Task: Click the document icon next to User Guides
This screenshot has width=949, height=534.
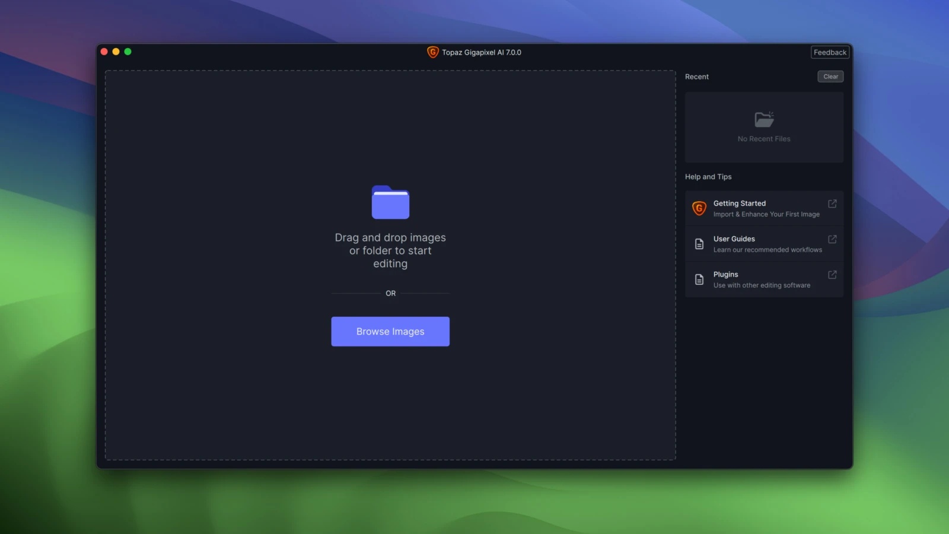Action: click(699, 244)
